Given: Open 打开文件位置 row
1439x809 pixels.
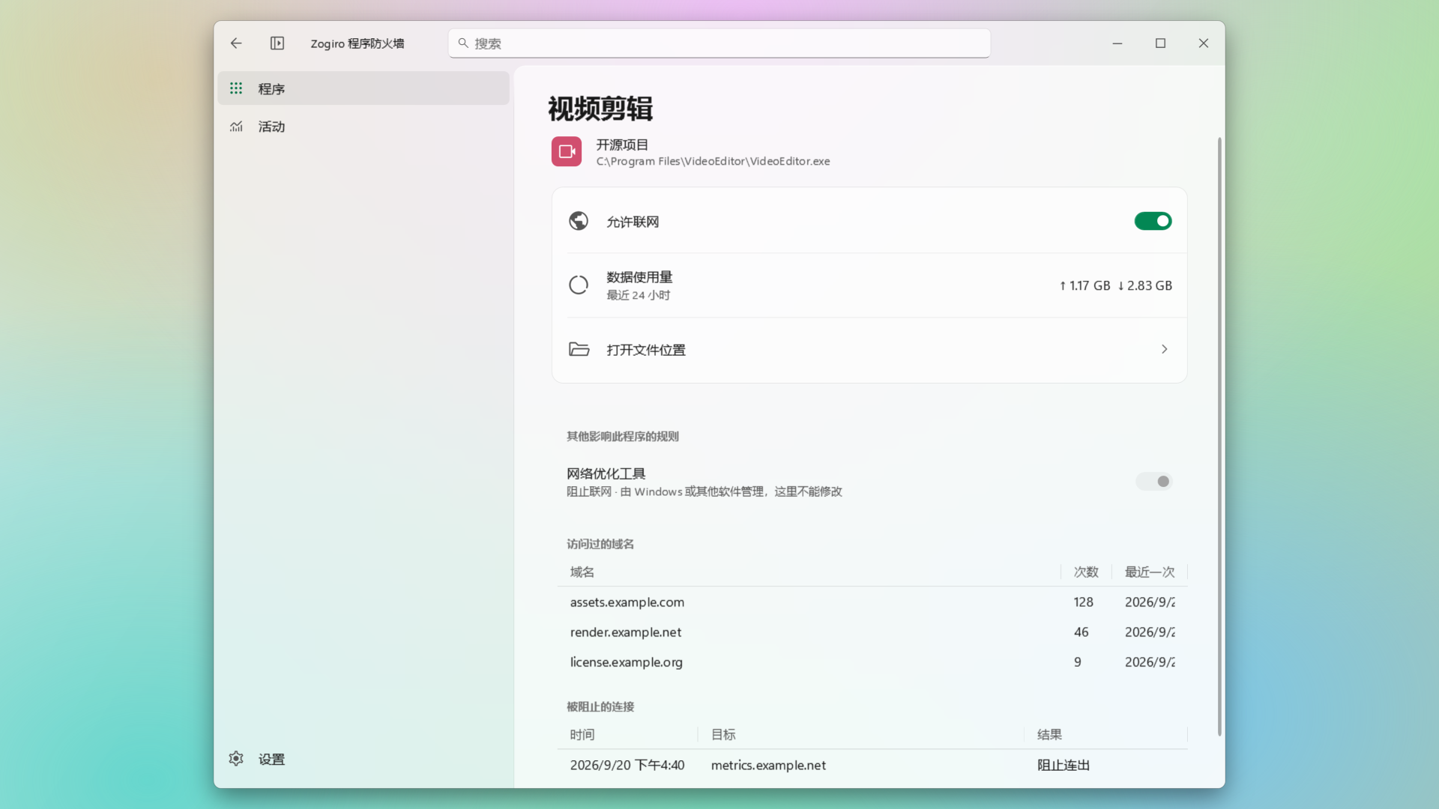Looking at the screenshot, I should coord(869,350).
